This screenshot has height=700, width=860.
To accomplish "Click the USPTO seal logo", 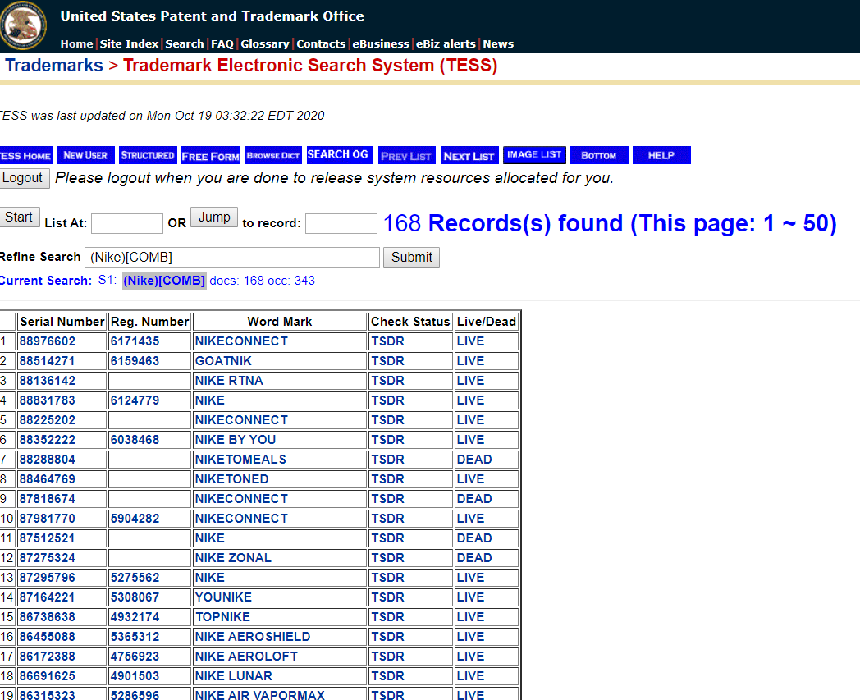I will [x=22, y=25].
